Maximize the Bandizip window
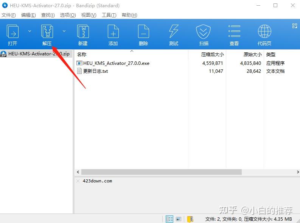Screen dimensions: 300x223 [x=275, y=5]
